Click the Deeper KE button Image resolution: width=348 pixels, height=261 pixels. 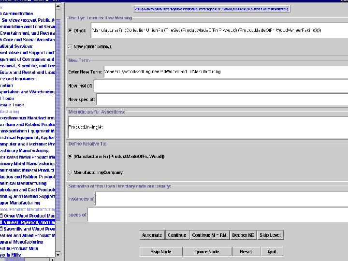243,235
